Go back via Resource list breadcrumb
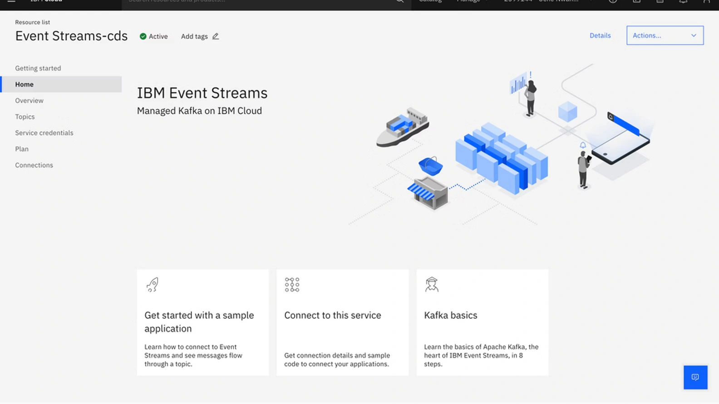Viewport: 719px width, 404px height. point(33,22)
